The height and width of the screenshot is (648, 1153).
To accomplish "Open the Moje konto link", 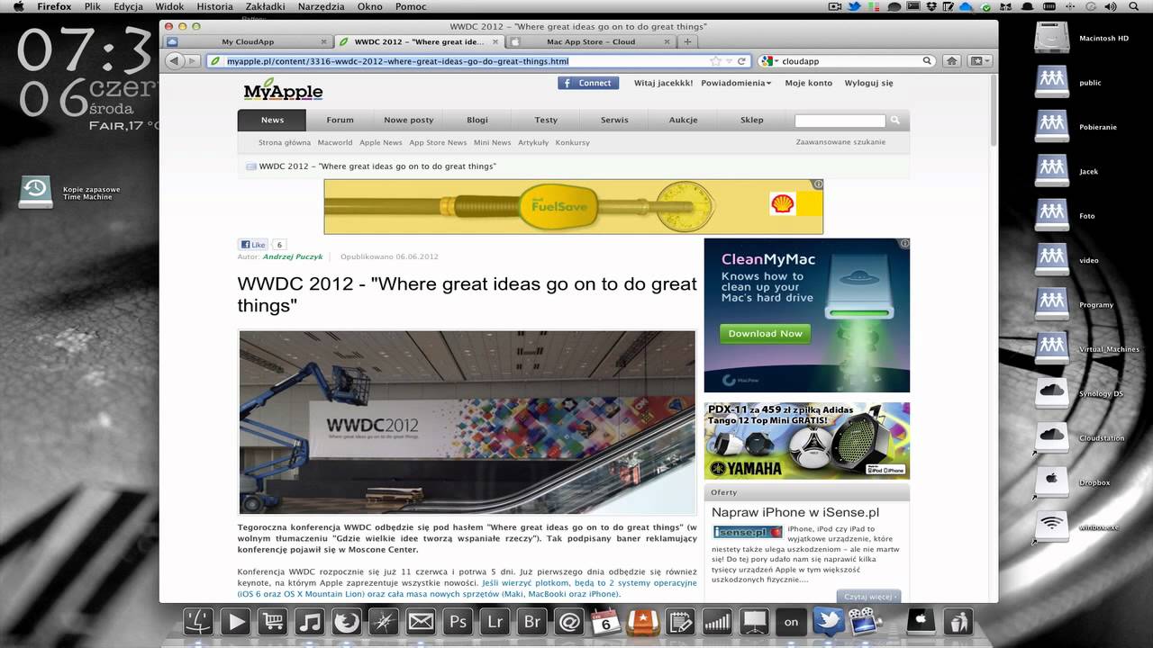I will point(808,83).
